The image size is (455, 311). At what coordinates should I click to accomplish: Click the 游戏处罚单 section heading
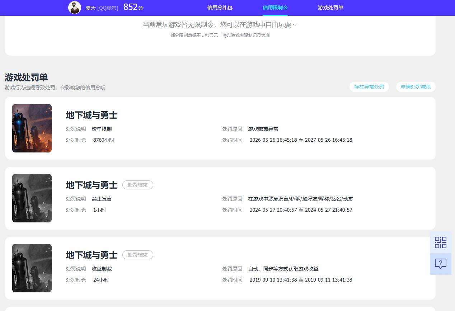click(x=26, y=77)
